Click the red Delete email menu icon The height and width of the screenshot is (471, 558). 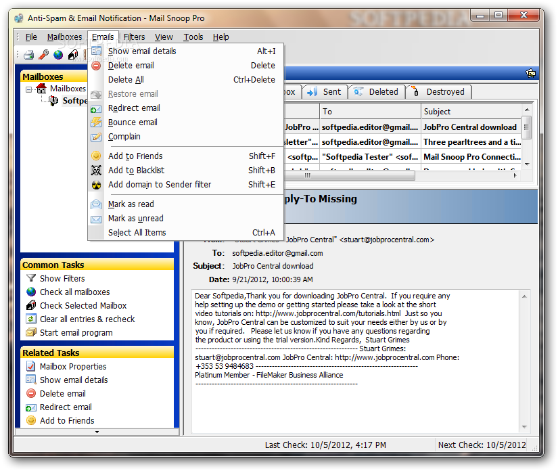(x=96, y=66)
